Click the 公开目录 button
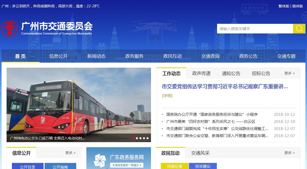 point(28,166)
